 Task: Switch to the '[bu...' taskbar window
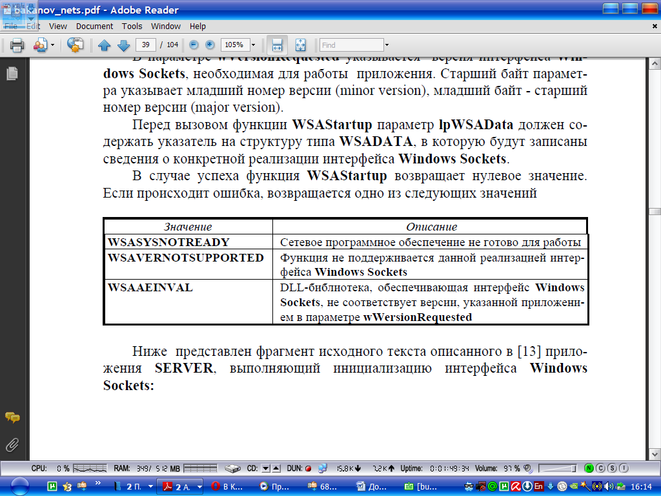421,486
